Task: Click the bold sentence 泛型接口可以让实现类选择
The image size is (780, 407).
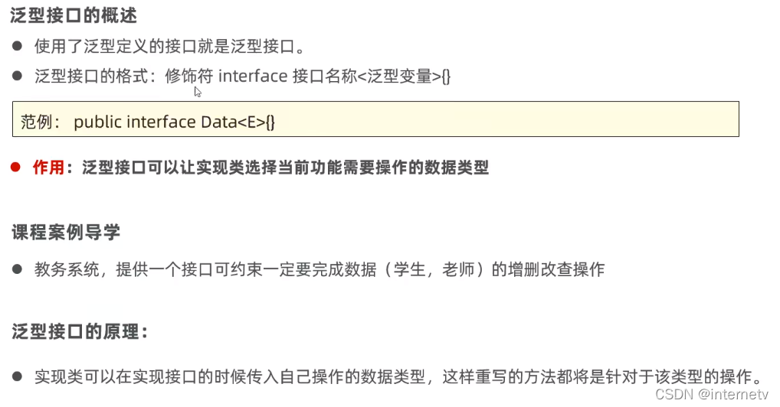Action: [x=286, y=167]
